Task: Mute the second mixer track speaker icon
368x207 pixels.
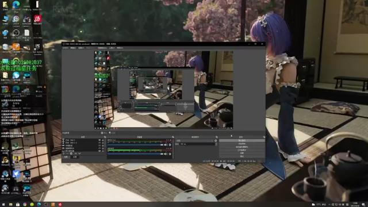Action: click(x=166, y=154)
